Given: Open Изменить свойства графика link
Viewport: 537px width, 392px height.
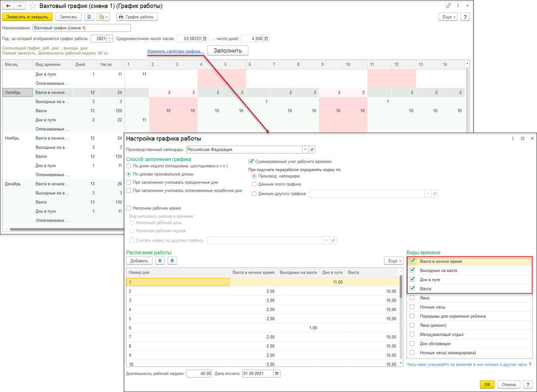Looking at the screenshot, I should pyautogui.click(x=175, y=51).
